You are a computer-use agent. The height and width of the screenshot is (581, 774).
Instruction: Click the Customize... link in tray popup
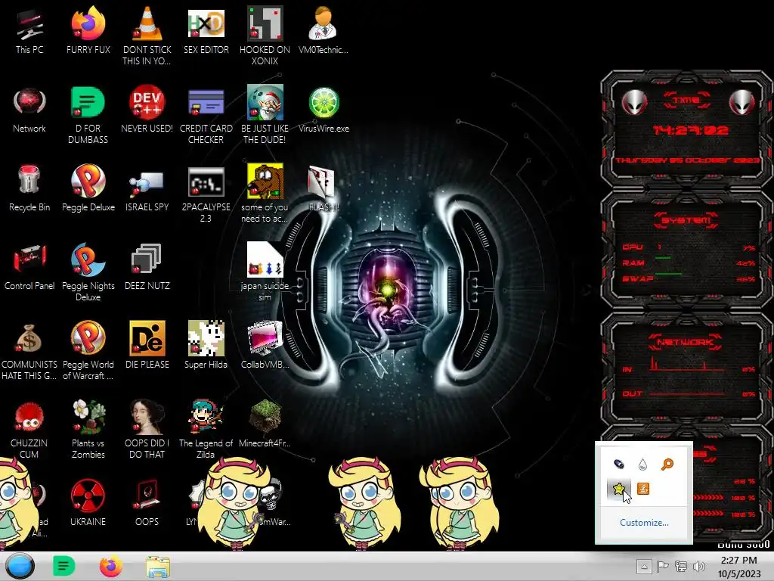pyautogui.click(x=644, y=523)
